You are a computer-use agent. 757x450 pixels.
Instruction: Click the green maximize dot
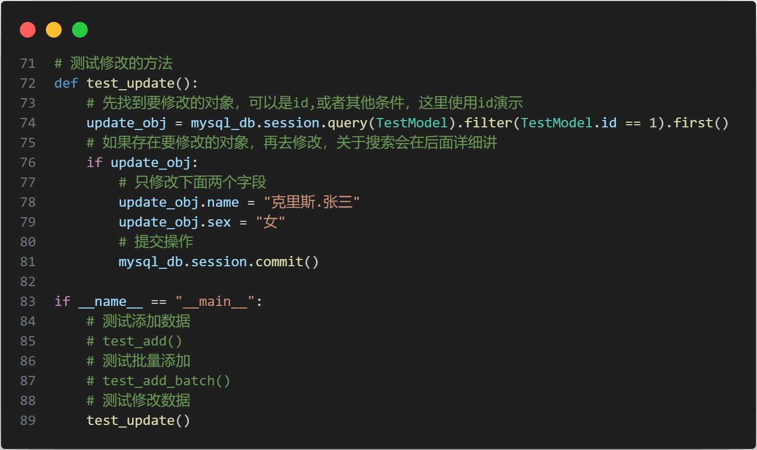click(x=80, y=30)
